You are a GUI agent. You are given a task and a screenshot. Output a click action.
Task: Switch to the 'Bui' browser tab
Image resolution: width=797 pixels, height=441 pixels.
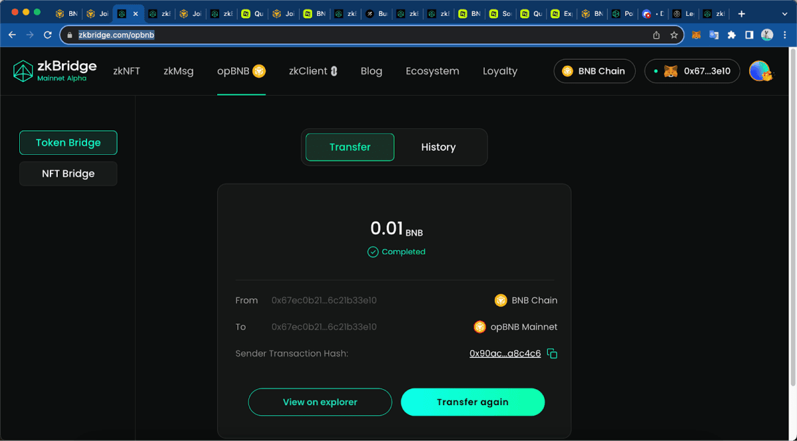coord(377,13)
